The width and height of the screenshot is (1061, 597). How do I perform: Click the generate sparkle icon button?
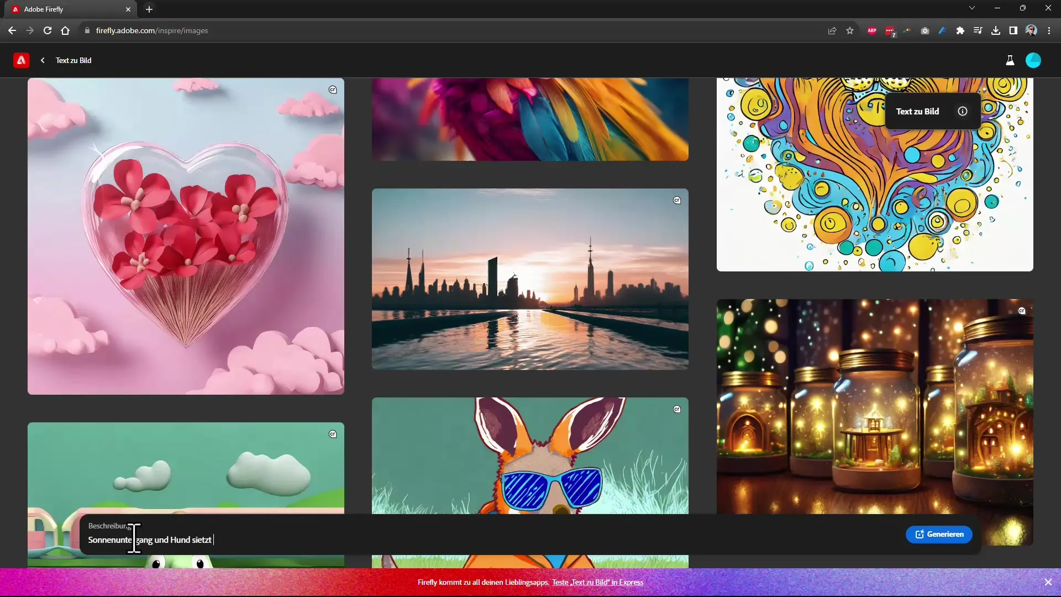tap(919, 535)
